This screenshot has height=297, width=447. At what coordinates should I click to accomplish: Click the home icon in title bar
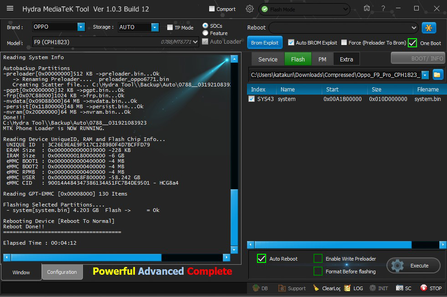(x=367, y=8)
